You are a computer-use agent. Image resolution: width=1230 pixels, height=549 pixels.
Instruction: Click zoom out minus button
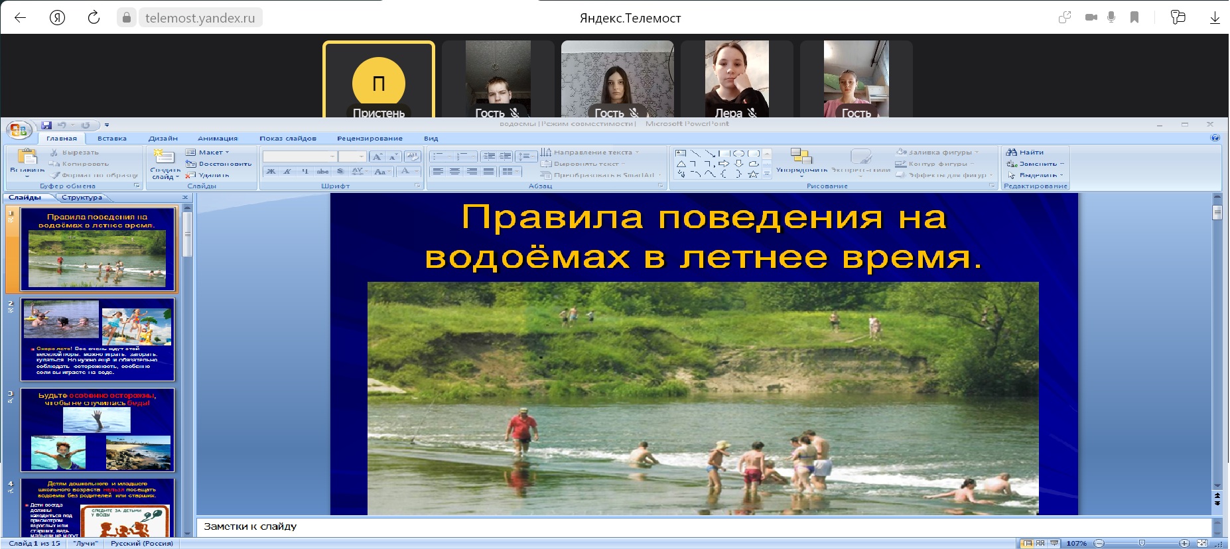pyautogui.click(x=1099, y=544)
